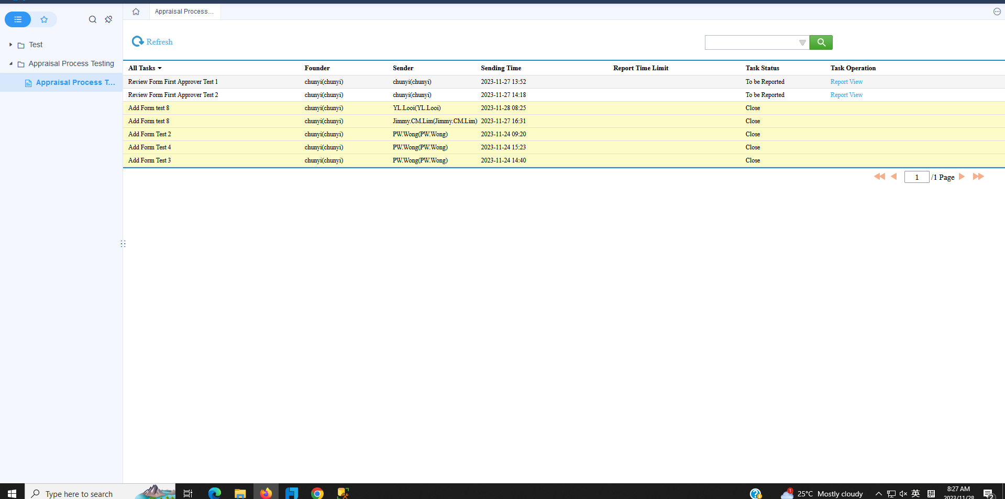This screenshot has width=1005, height=499.
Task: Click the Task Status column header
Action: (762, 68)
